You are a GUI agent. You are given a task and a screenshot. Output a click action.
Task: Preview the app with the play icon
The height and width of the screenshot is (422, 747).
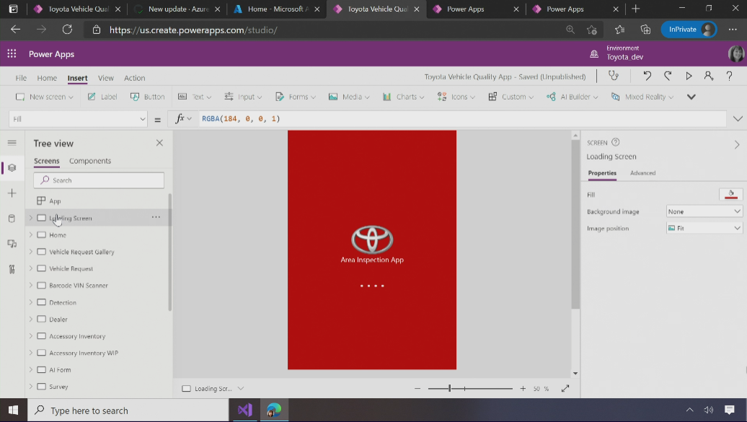coord(689,76)
